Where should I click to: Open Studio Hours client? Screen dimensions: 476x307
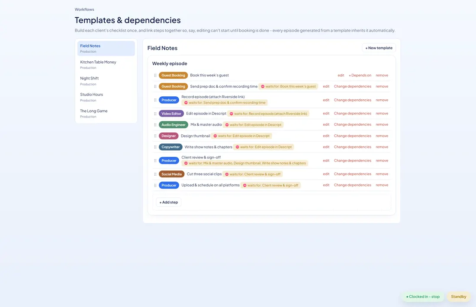106,97
